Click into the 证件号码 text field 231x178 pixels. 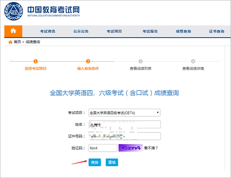[x=124, y=136]
